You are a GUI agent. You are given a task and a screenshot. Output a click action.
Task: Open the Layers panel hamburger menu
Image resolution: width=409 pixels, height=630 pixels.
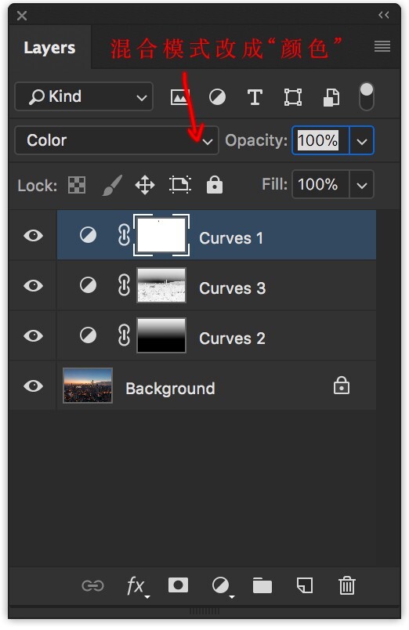pos(382,46)
